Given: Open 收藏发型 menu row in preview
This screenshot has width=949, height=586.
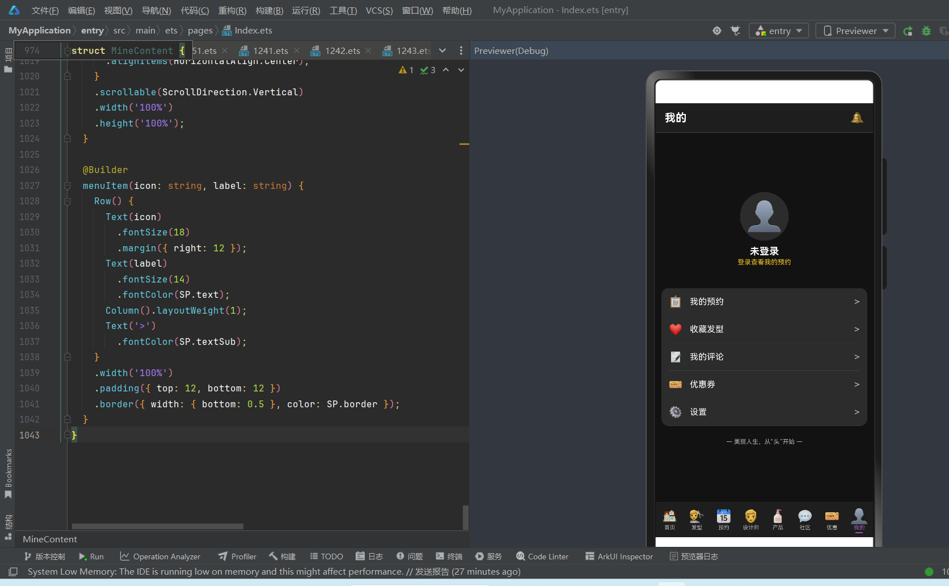Looking at the screenshot, I should click(x=764, y=329).
